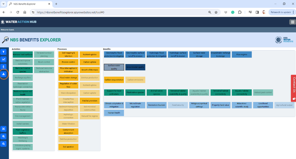
Task: Open the browser side panel icon
Action: [257, 12]
